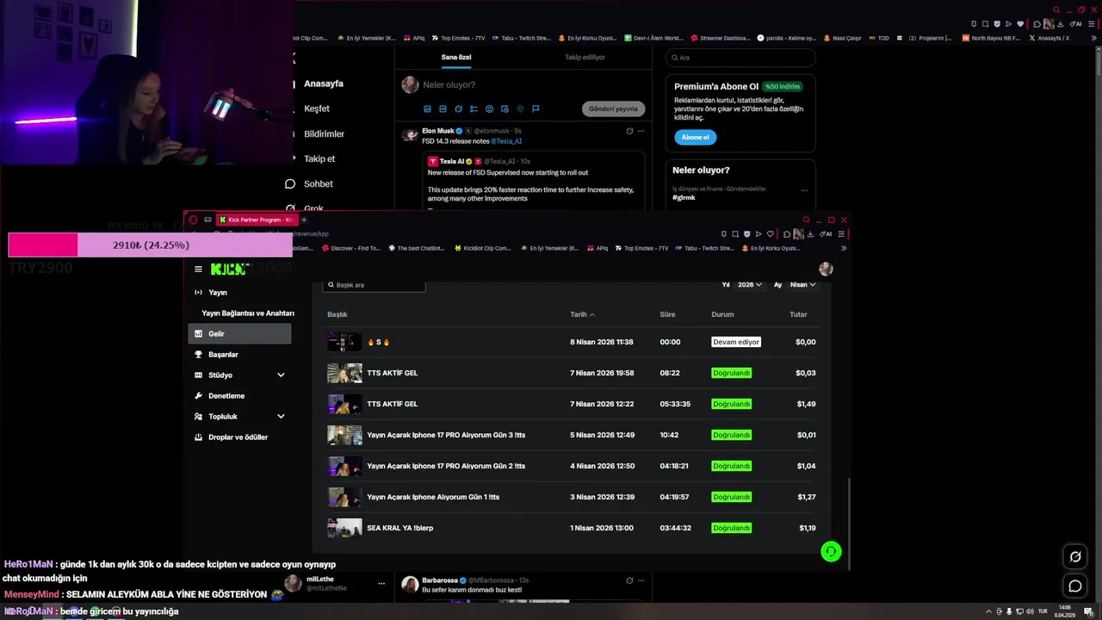The height and width of the screenshot is (620, 1102).
Task: Select Yayın Bağlantısı ve Anahtarı sidebar item
Action: pos(248,313)
